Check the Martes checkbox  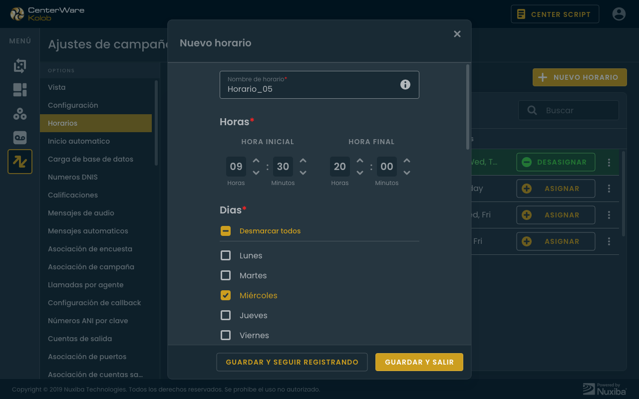226,275
